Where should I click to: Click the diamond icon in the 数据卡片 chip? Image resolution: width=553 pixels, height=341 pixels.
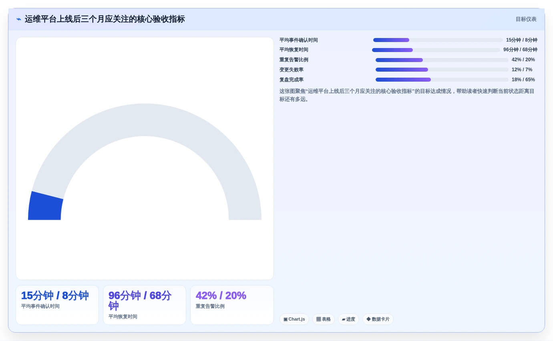tap(368, 319)
